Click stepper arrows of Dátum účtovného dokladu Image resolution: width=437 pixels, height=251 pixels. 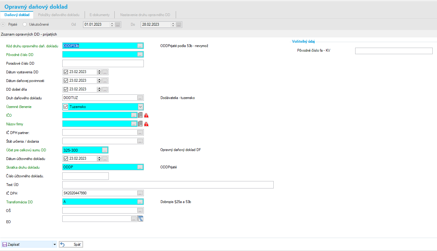[x=99, y=158]
